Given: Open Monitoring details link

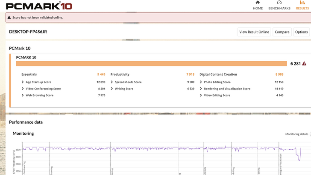Looking at the screenshot, I should [x=296, y=134].
